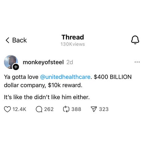Open monkeyofsteel's profile from the username
The height and width of the screenshot is (146, 146).
(x=43, y=62)
